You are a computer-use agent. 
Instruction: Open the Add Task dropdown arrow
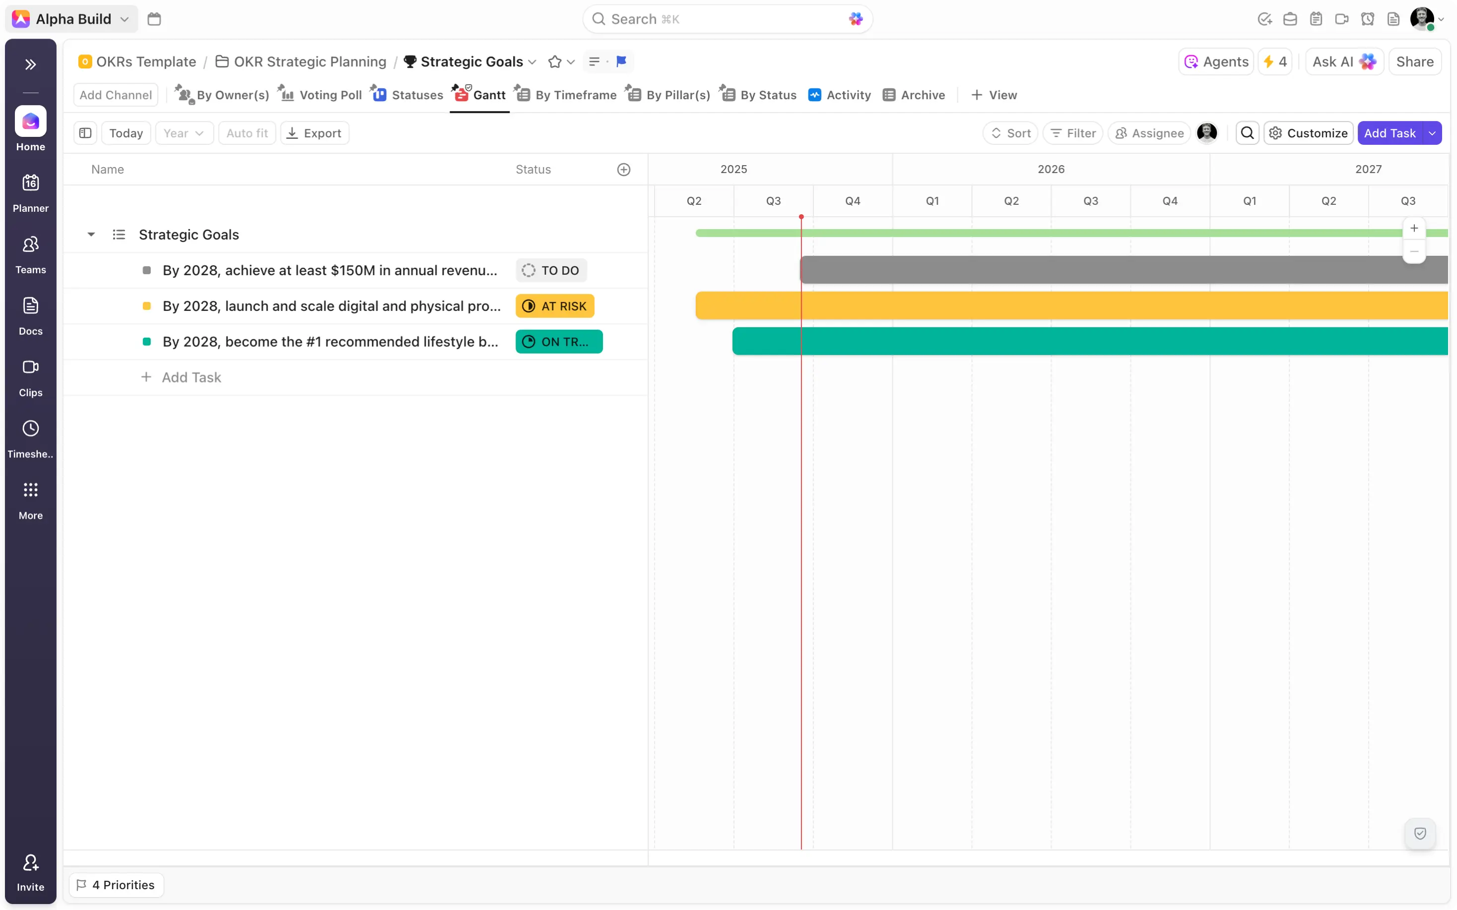(x=1432, y=133)
